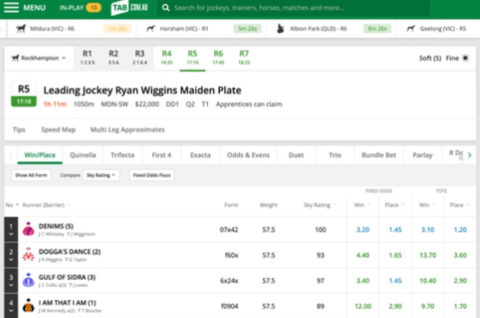480x318 pixels.
Task: Open the Speed Map link
Action: tap(58, 129)
